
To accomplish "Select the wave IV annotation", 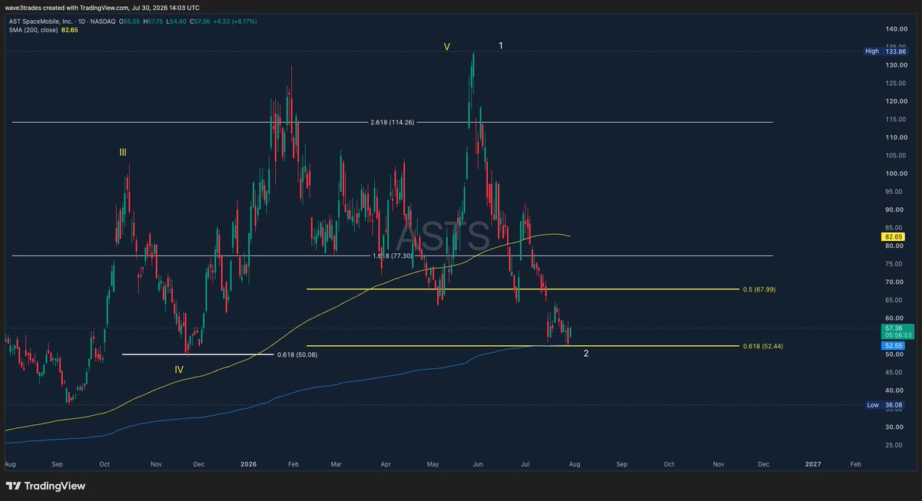I will click(179, 369).
